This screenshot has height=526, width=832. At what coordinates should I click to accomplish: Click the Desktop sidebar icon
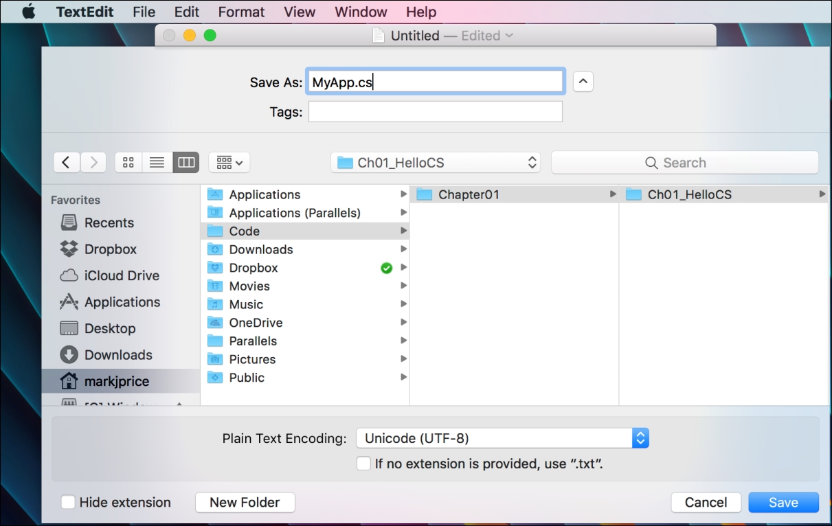pyautogui.click(x=69, y=328)
